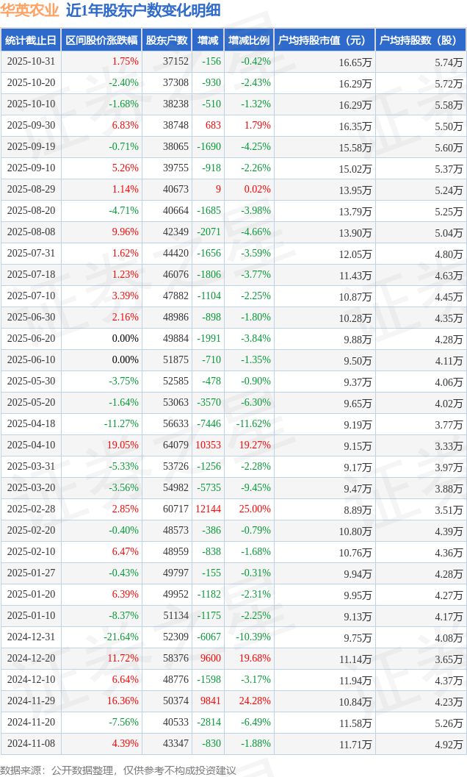
Task: Click the 12144 increase value
Action: [x=208, y=509]
